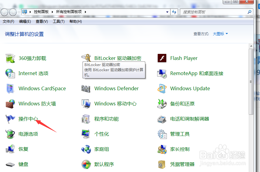Open recent pages dropdown beside forward button

click(x=19, y=12)
